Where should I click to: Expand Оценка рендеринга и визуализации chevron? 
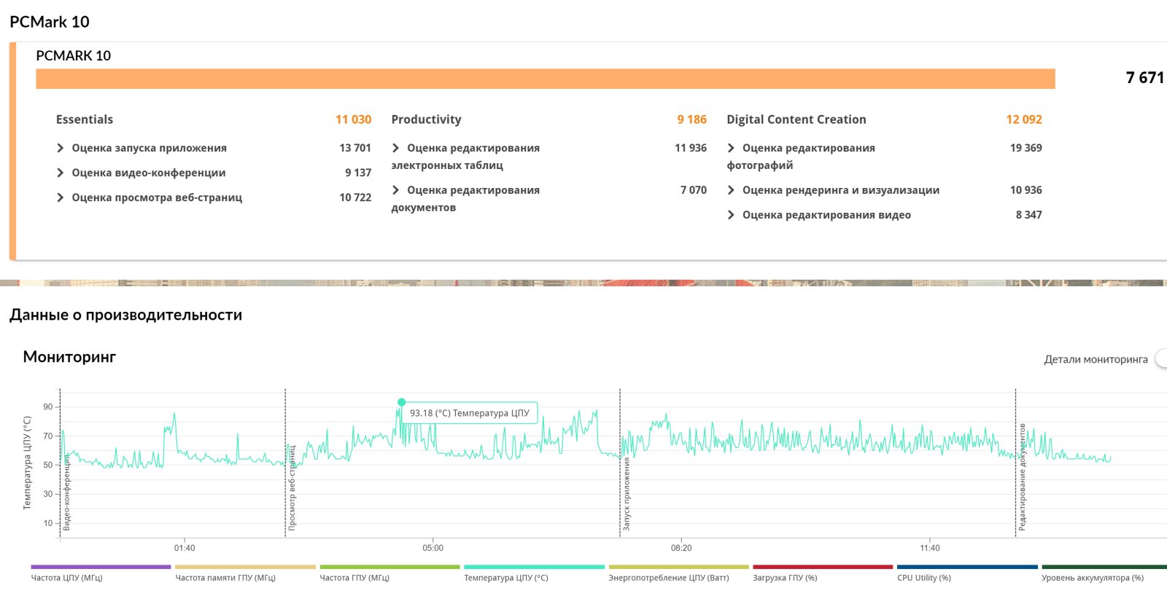[x=732, y=190]
